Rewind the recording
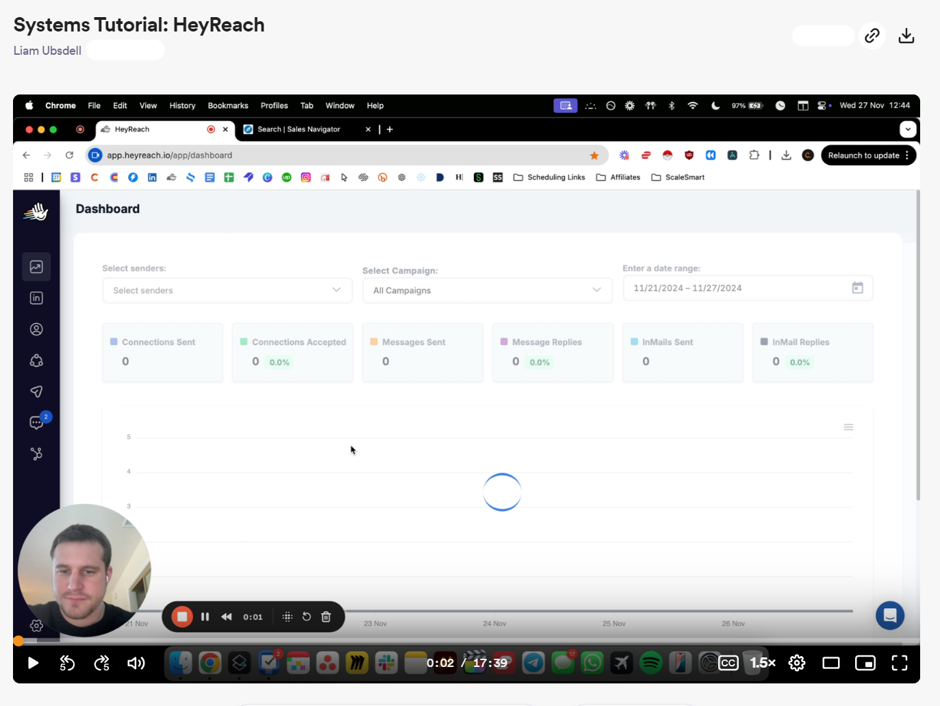The image size is (940, 706). click(x=227, y=617)
